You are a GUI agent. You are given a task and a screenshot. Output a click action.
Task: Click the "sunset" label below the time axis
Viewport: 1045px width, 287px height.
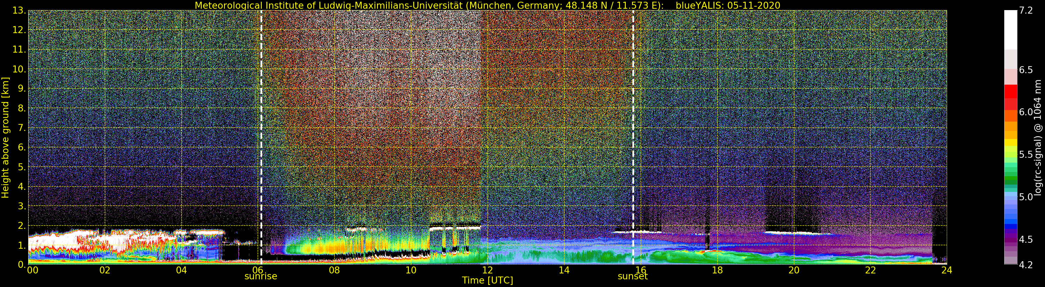pyautogui.click(x=633, y=277)
